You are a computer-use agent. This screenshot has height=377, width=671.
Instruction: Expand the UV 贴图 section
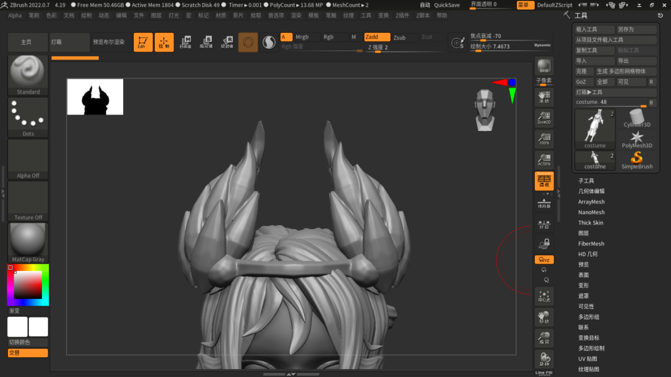588,359
